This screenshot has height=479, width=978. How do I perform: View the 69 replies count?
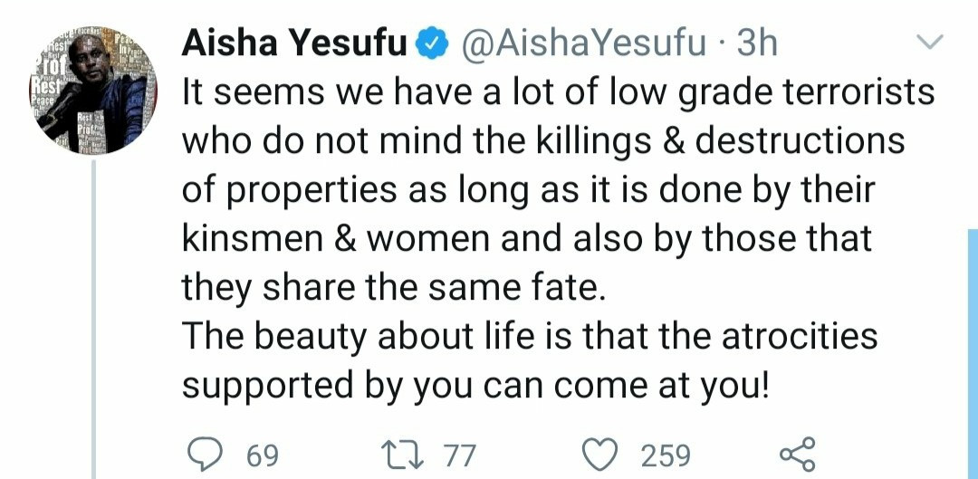pyautogui.click(x=262, y=454)
